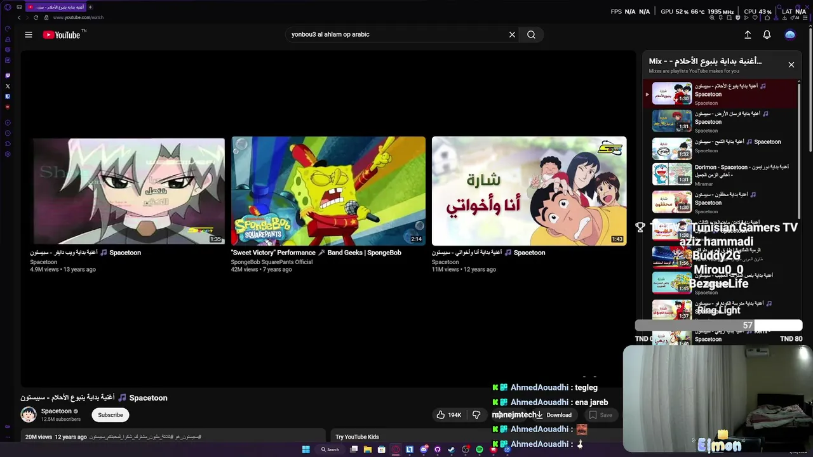Open "Sweet Victory" Performance video title
The width and height of the screenshot is (813, 457).
(x=316, y=253)
